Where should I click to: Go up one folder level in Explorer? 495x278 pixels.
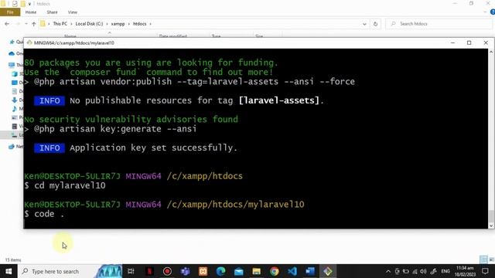point(34,24)
